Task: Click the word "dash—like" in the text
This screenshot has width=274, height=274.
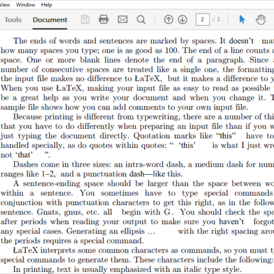Action: pos(147,174)
